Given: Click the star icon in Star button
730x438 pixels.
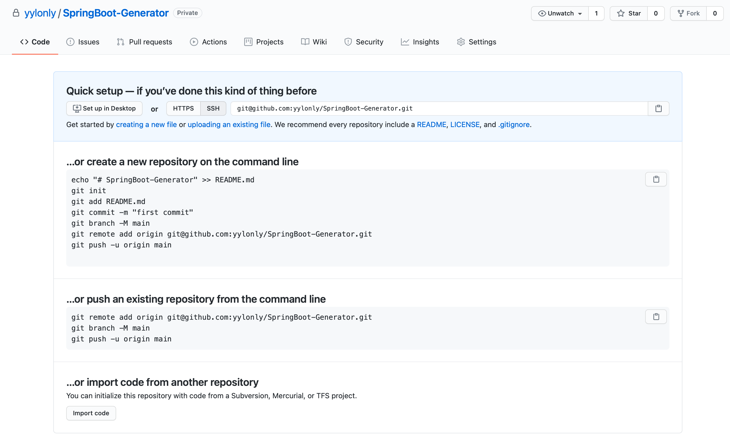Looking at the screenshot, I should pyautogui.click(x=621, y=13).
